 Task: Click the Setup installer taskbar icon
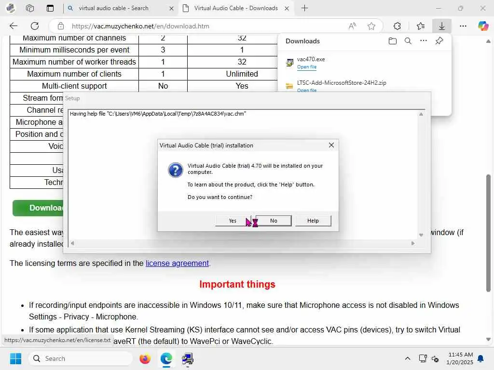pos(188,358)
